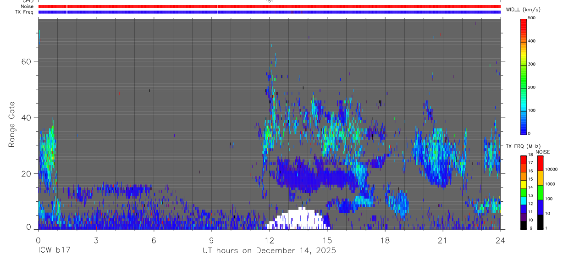Click the '1' noise legend value

pos(546,228)
